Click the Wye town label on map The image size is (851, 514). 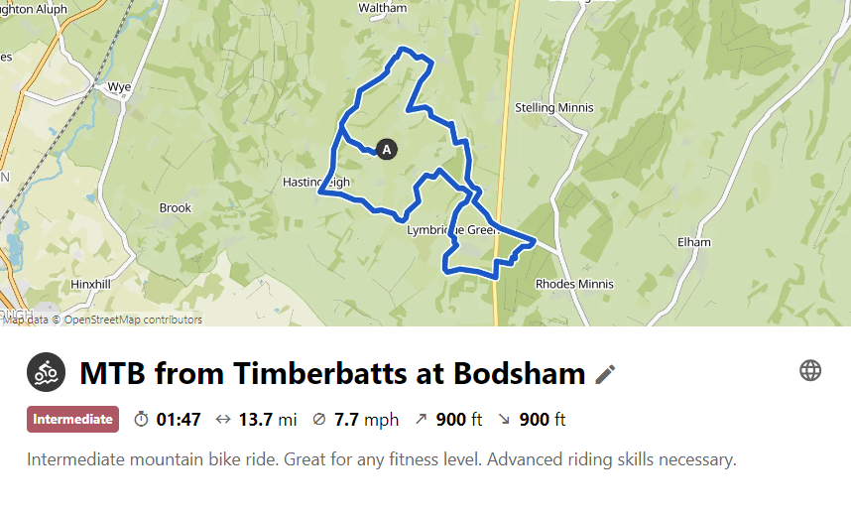pyautogui.click(x=119, y=87)
